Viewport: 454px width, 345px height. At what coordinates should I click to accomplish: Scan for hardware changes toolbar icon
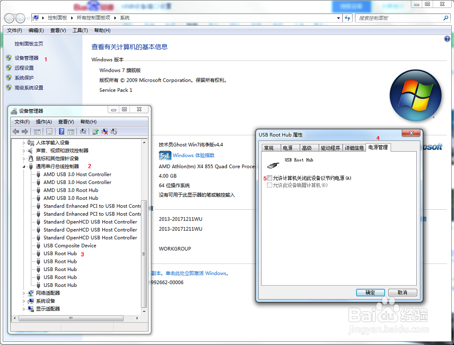(x=83, y=131)
